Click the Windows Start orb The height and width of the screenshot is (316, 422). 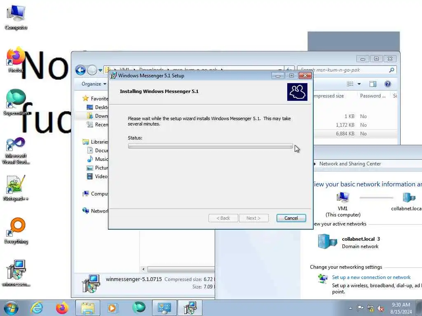(11, 308)
